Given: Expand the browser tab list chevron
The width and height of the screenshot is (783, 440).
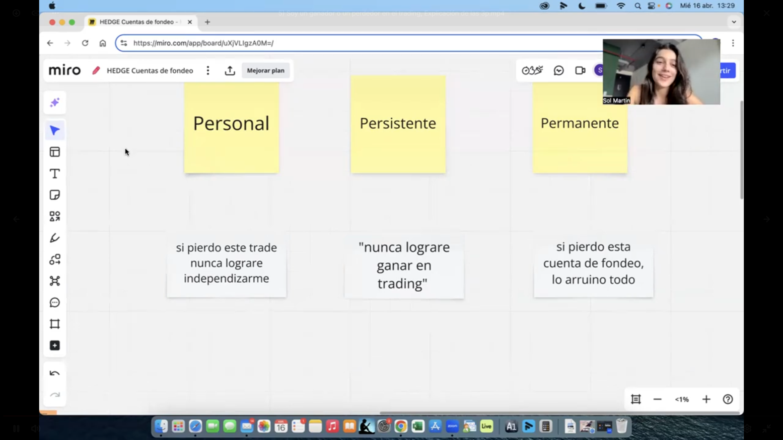Looking at the screenshot, I should 734,22.
